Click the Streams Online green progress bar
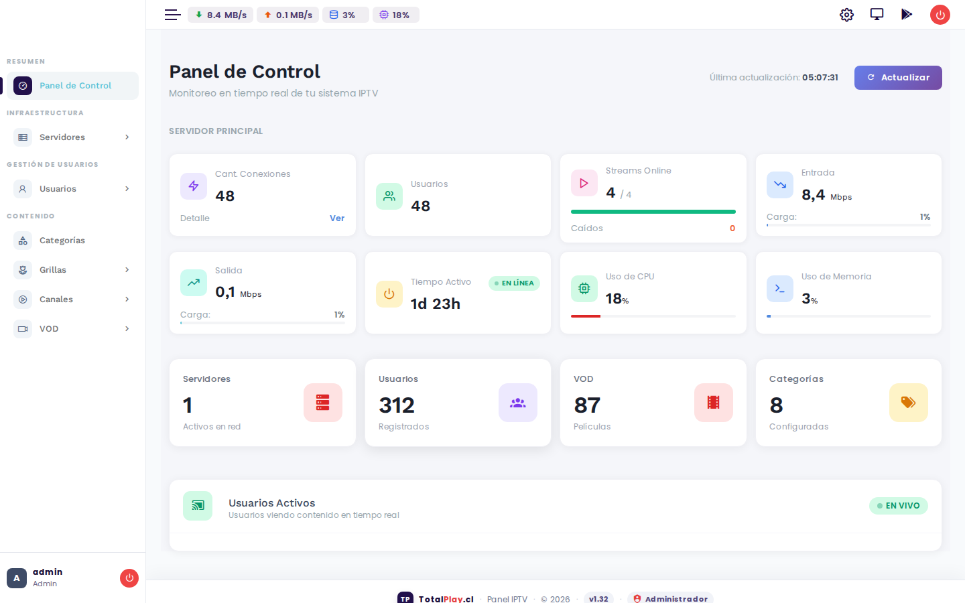The image size is (965, 603). pos(653,212)
